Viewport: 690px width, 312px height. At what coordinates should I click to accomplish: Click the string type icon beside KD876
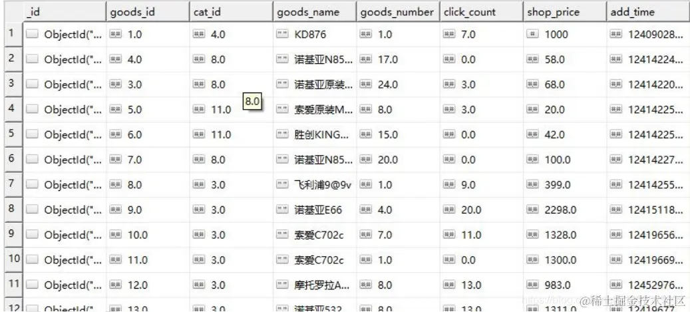pos(282,35)
